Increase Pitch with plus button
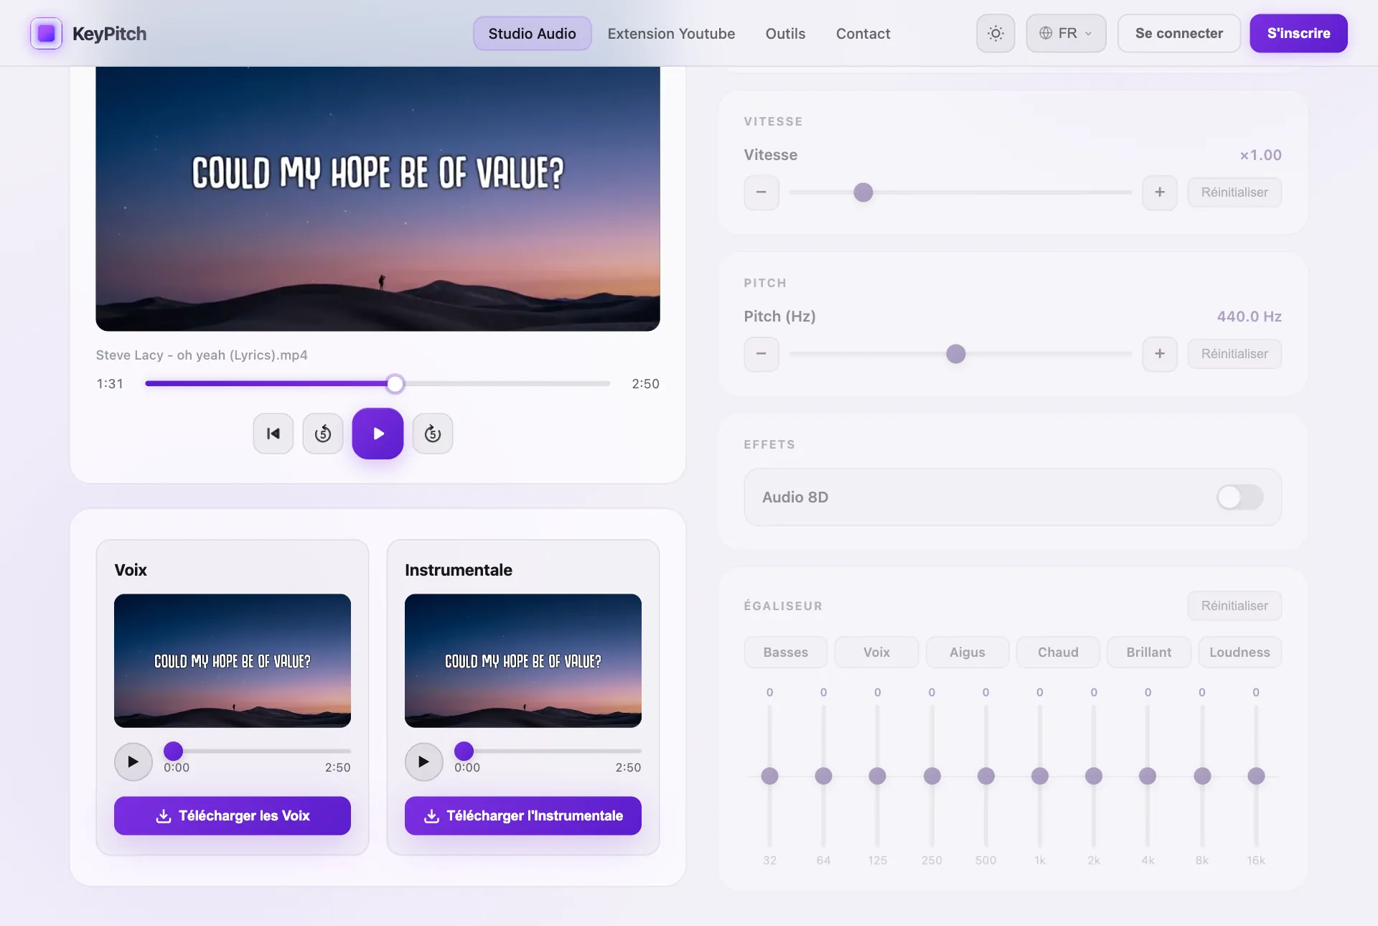The image size is (1378, 926). (1160, 354)
